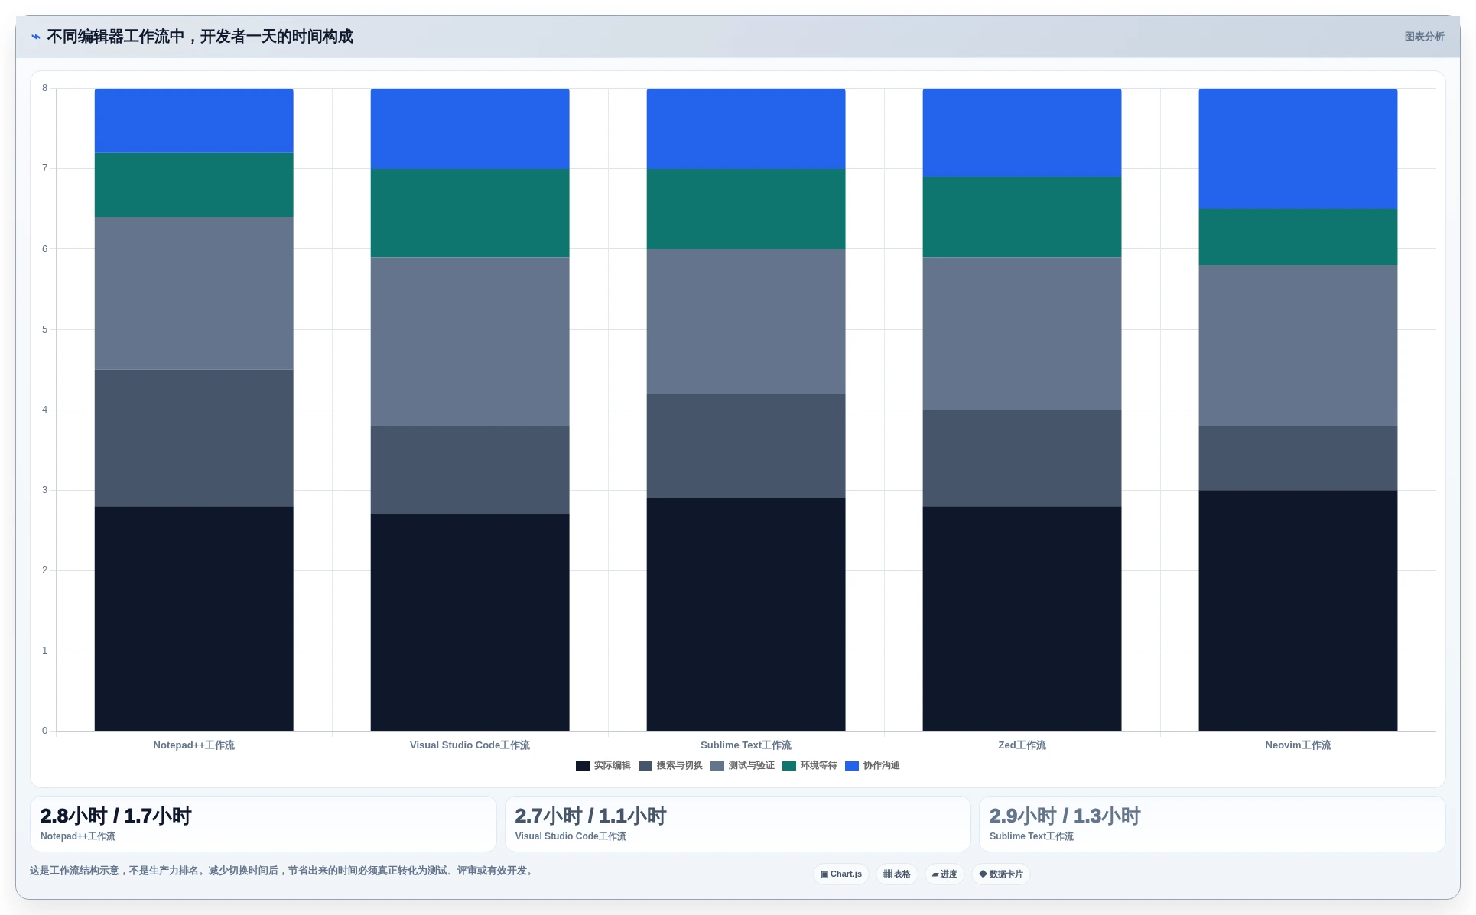Click the 协作沟通 blue legend color box
The height and width of the screenshot is (915, 1476).
(852, 766)
